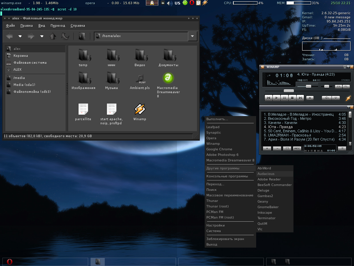Open the Вид menu
This screenshot has width=354, height=266.
pos(41,26)
